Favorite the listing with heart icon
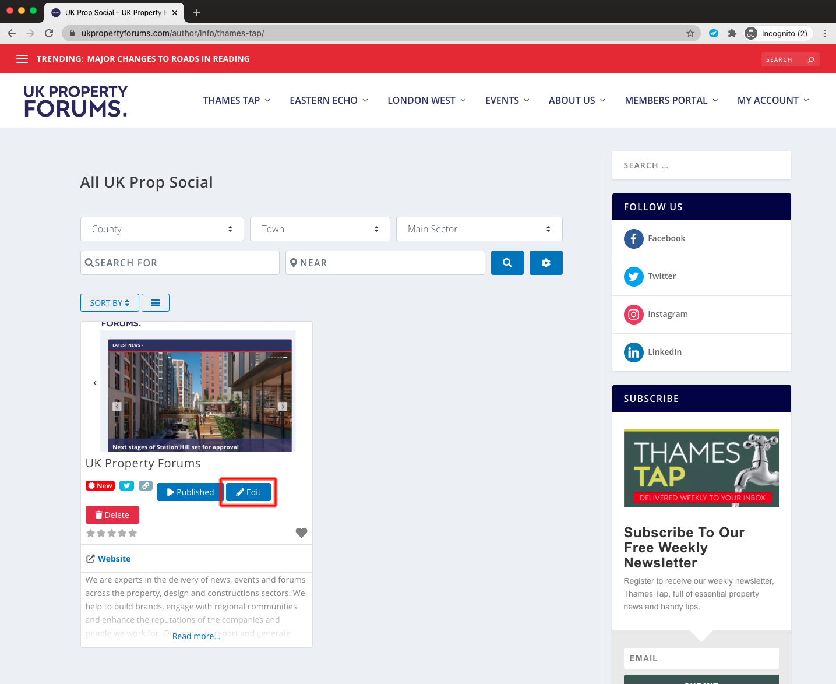Viewport: 836px width, 684px height. click(301, 533)
